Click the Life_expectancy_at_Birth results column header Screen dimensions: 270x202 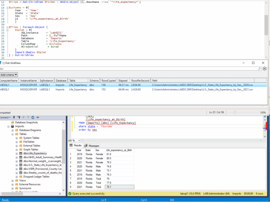click(x=119, y=150)
